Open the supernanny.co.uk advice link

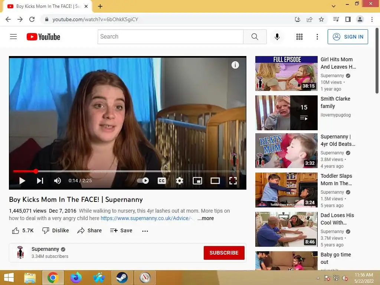point(147,218)
